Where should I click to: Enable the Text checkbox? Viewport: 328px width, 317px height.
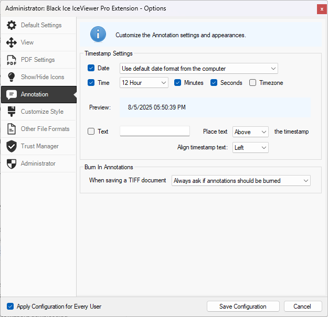[91, 132]
